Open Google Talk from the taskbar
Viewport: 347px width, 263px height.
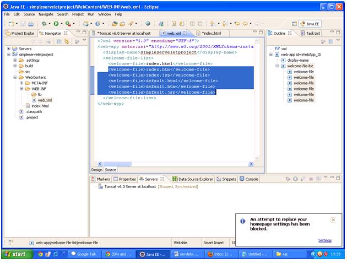(84, 254)
